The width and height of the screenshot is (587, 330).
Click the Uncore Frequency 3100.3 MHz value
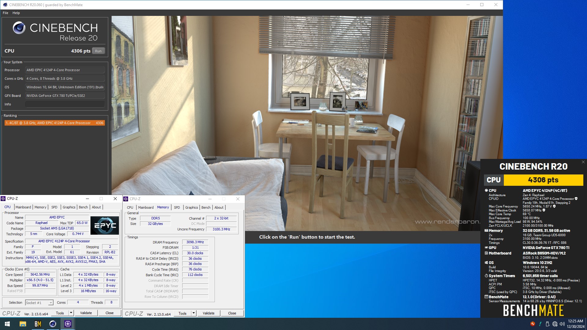point(221,229)
